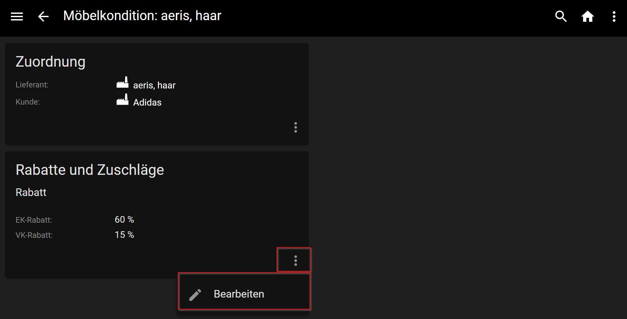The image size is (627, 319).
Task: Click the Rabatt subsection heading
Action: point(31,192)
